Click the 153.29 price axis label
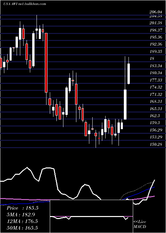The height and width of the screenshot is (233, 166). coord(156,137)
